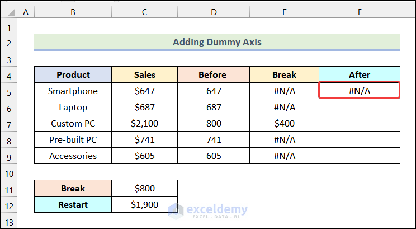Select the Smartphone cell
416x229 pixels.
click(x=73, y=91)
